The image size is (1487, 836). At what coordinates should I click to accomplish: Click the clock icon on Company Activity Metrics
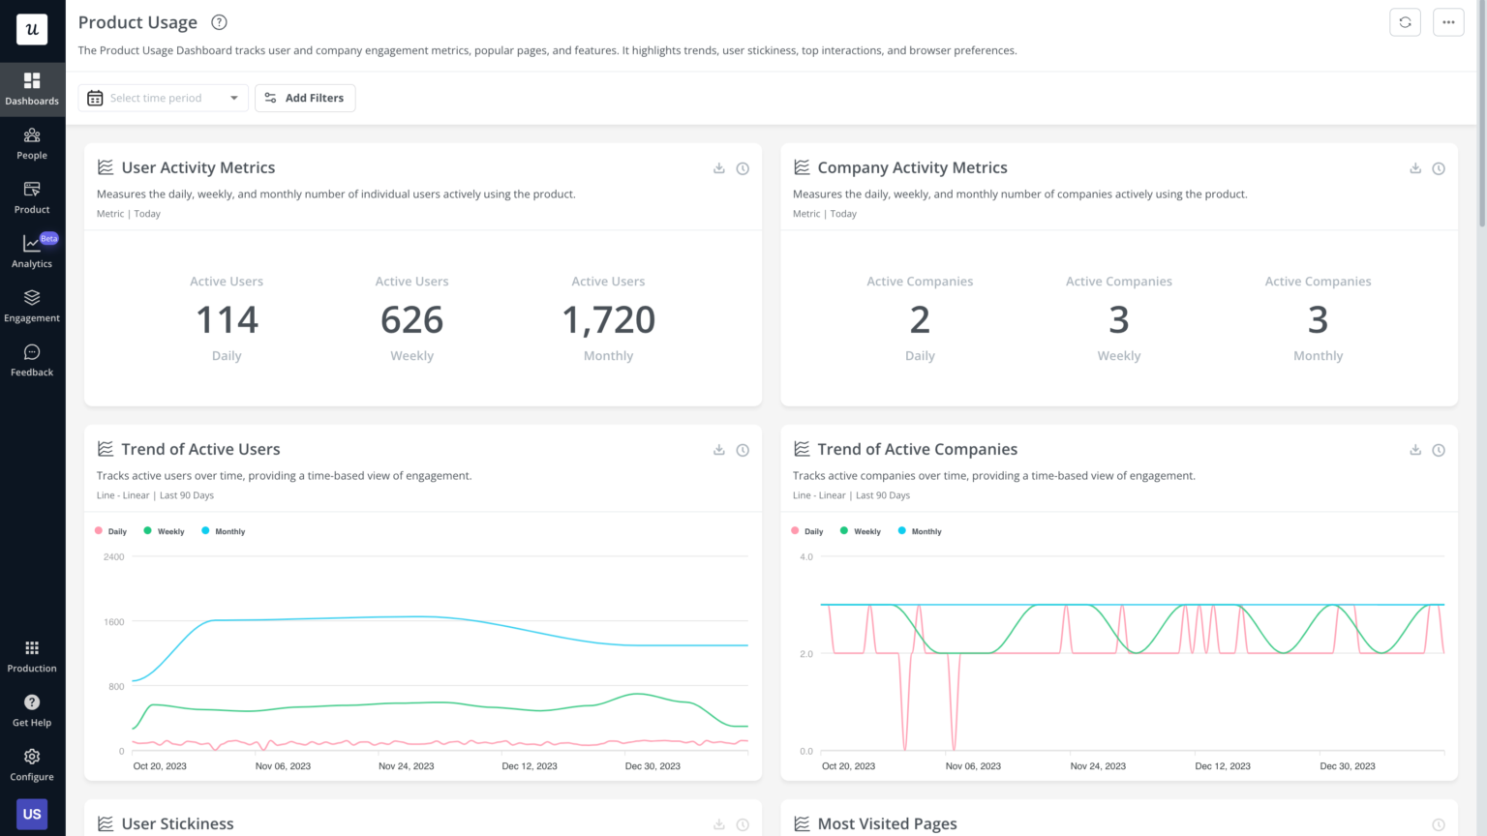tap(1438, 167)
